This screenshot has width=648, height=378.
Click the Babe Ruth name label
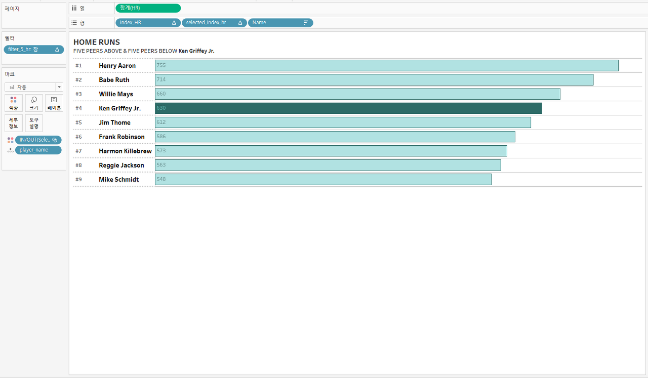pos(114,80)
